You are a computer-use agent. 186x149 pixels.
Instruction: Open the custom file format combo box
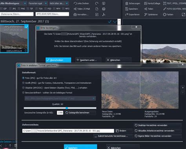[60, 99]
